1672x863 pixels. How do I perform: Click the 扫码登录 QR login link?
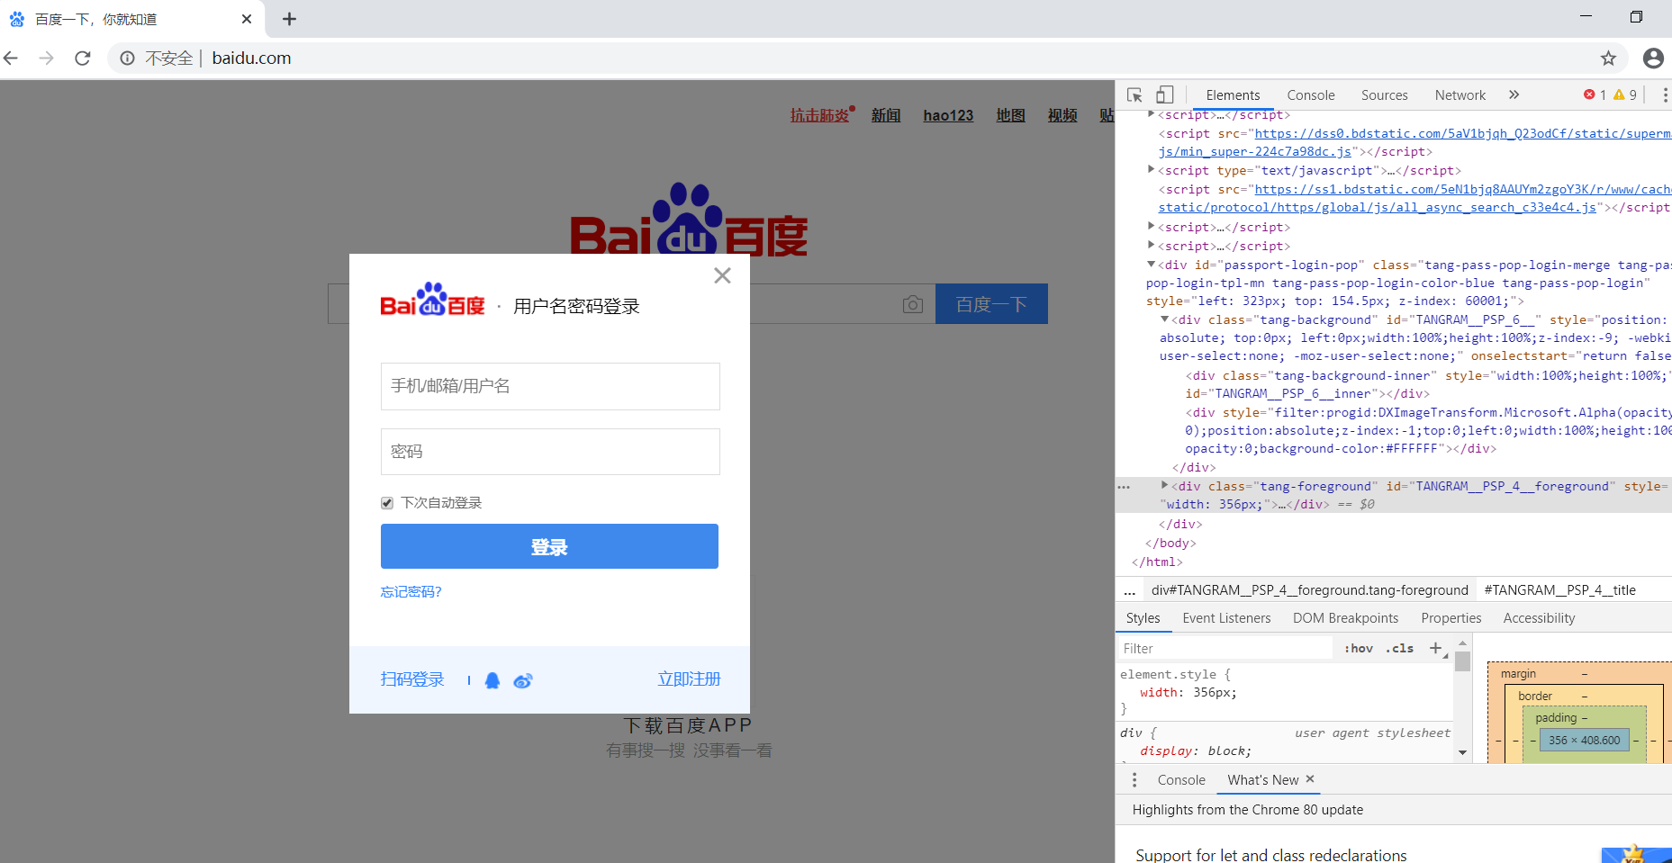pos(412,679)
